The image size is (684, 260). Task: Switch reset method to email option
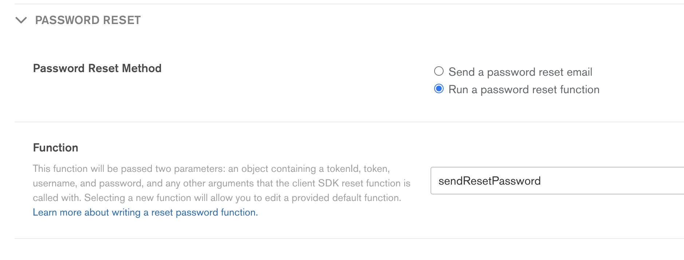pyautogui.click(x=439, y=71)
